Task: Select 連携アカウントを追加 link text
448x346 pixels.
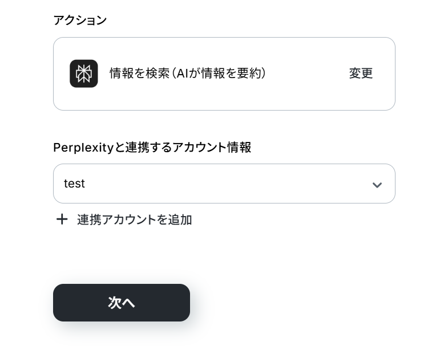Action: pyautogui.click(x=134, y=219)
